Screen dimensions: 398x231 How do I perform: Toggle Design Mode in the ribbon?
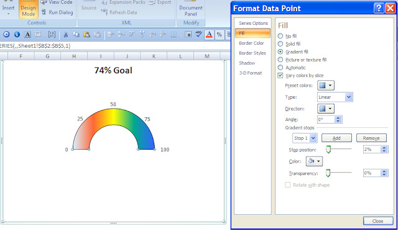[28, 9]
